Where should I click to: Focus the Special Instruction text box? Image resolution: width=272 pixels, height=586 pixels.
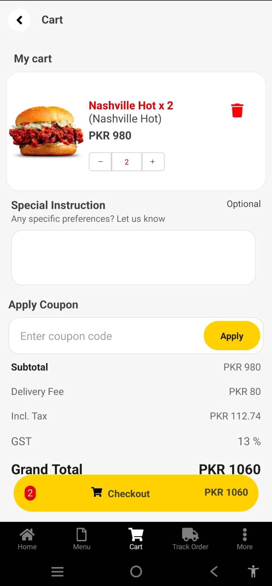(133, 257)
